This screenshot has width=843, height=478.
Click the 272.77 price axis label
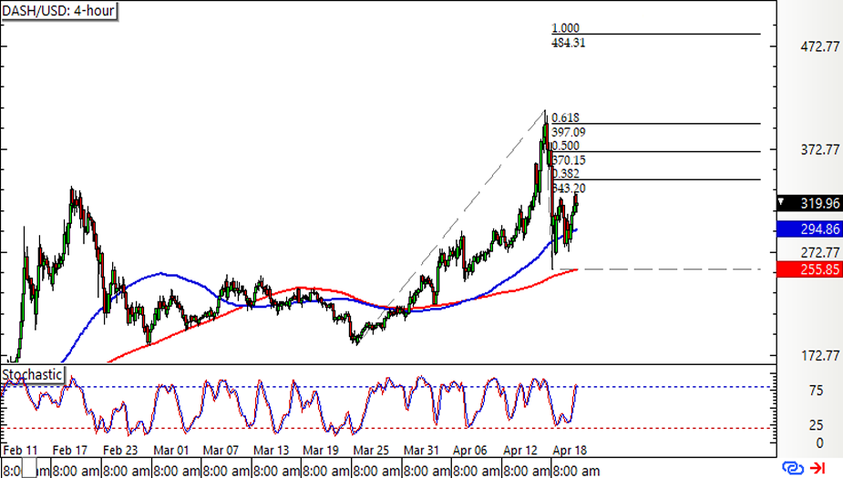coord(820,252)
